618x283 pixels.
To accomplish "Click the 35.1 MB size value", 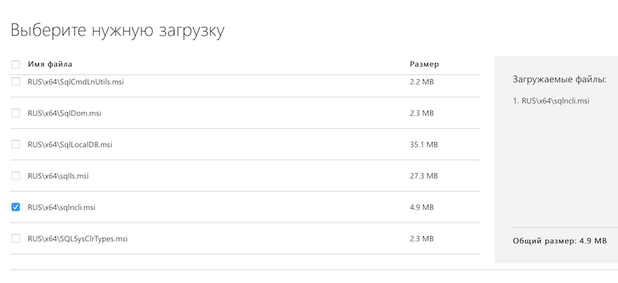I will point(424,145).
